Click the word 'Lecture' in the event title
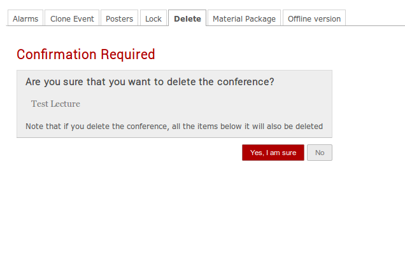The image size is (405, 260). click(x=65, y=104)
